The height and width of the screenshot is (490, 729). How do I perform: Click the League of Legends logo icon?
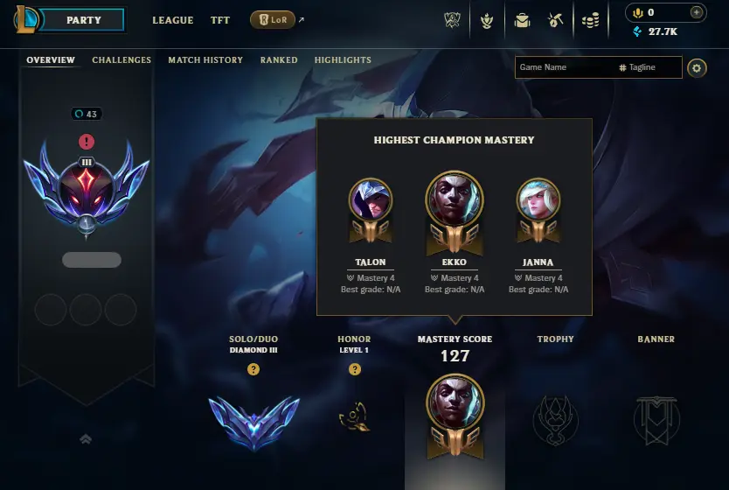coord(26,19)
